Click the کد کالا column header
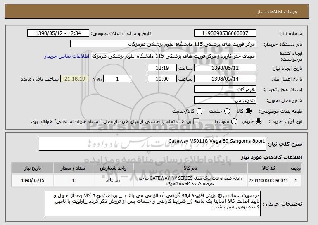318x225 pixels. click(x=268, y=168)
